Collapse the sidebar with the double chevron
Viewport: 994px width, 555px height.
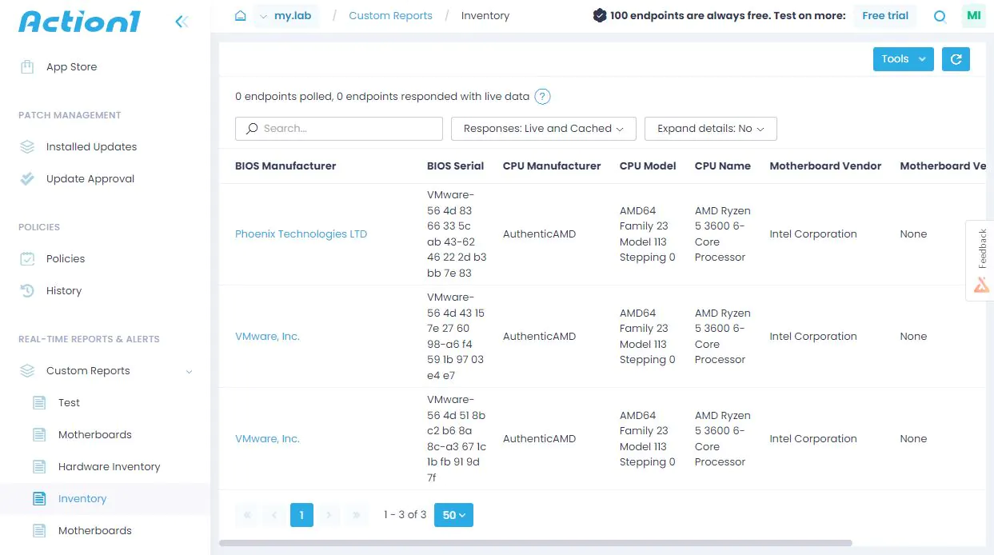182,22
